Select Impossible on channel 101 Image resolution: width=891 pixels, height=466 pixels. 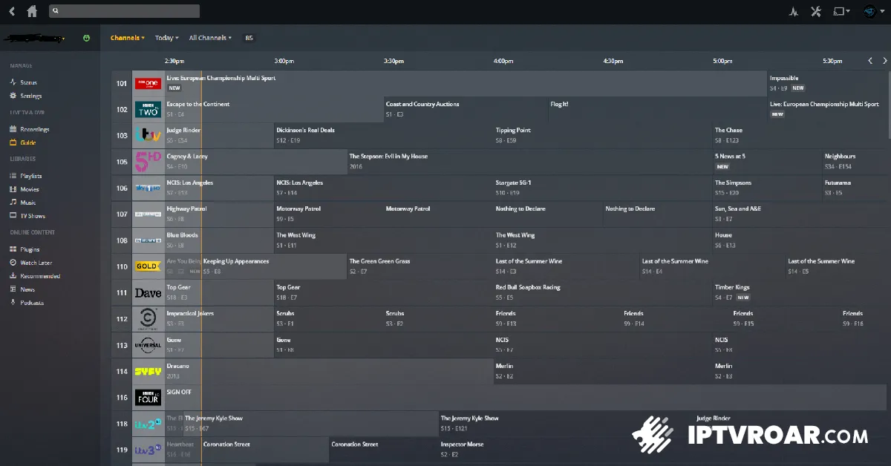click(827, 83)
